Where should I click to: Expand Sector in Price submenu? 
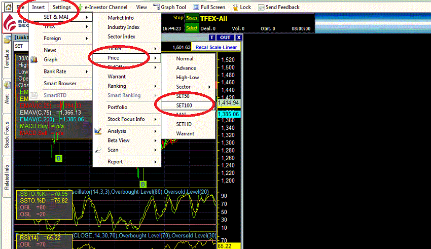tap(188, 87)
